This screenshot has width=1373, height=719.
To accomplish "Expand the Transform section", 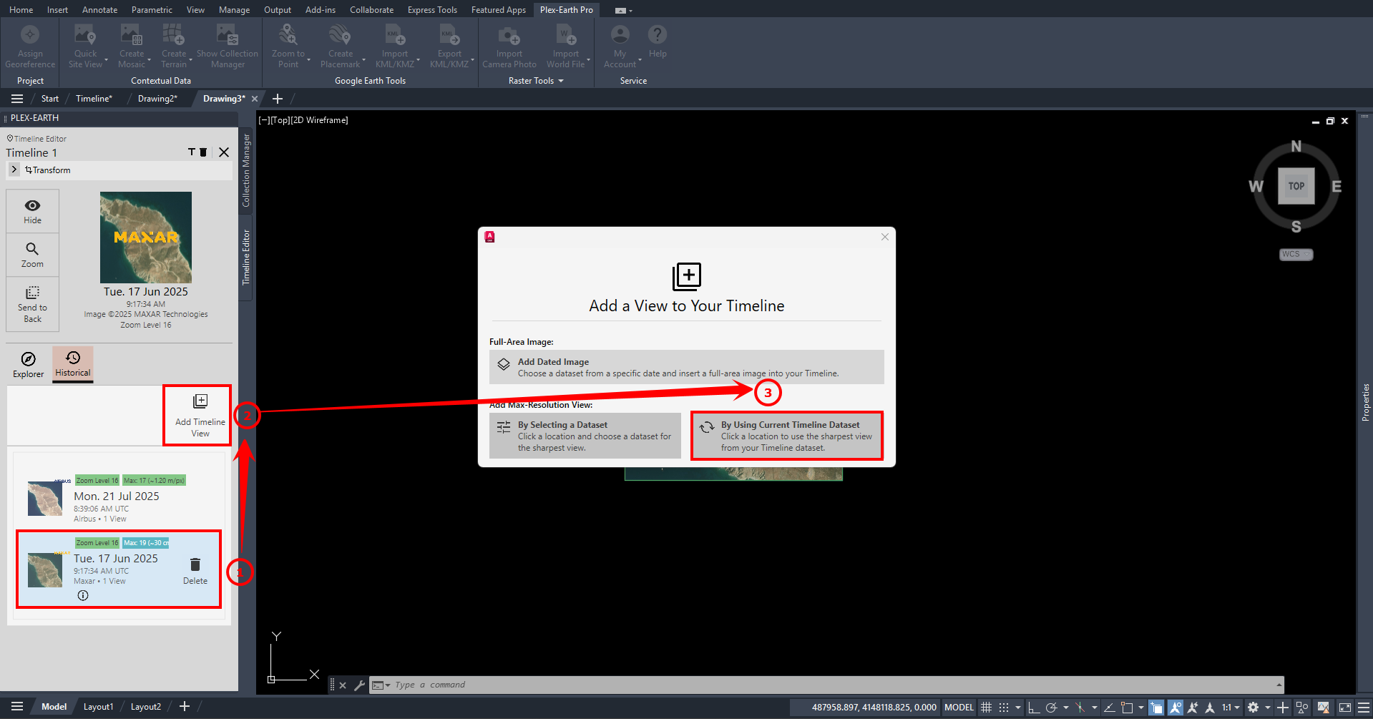I will click(x=14, y=170).
